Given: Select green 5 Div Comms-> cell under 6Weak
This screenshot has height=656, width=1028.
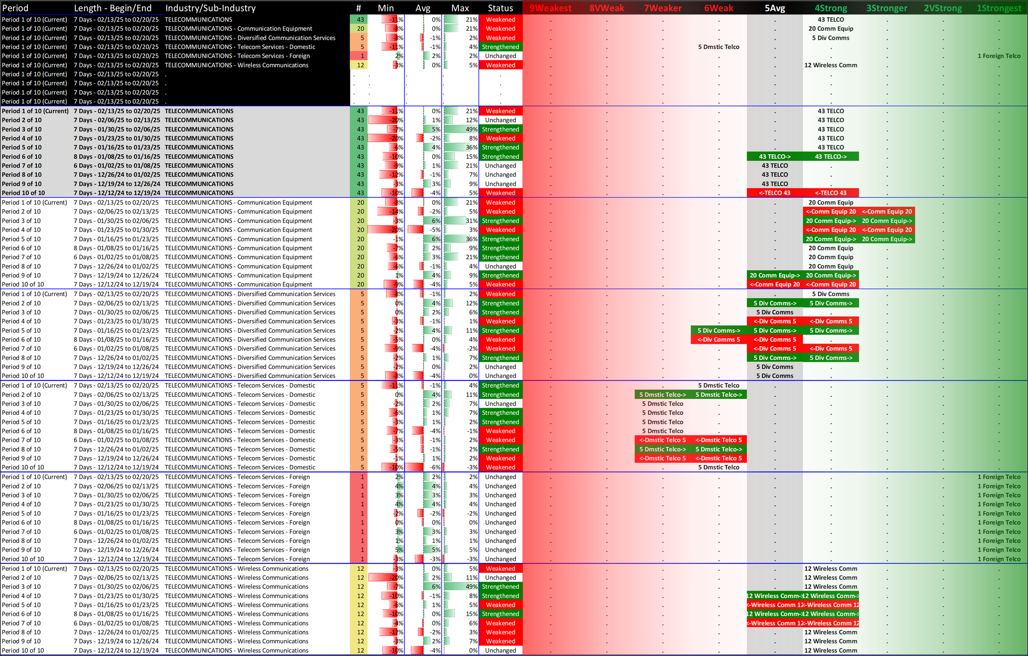Looking at the screenshot, I should coord(719,331).
